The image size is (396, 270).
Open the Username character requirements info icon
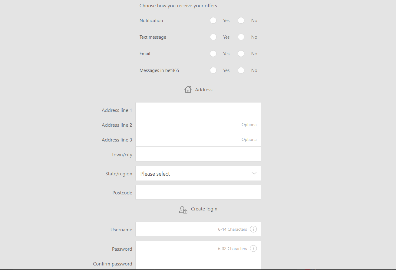(x=253, y=229)
